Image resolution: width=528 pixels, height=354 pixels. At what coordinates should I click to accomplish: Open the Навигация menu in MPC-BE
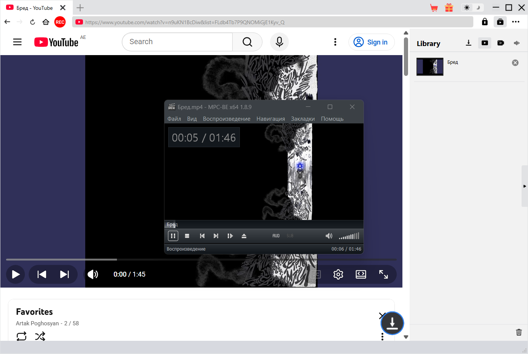(x=271, y=119)
